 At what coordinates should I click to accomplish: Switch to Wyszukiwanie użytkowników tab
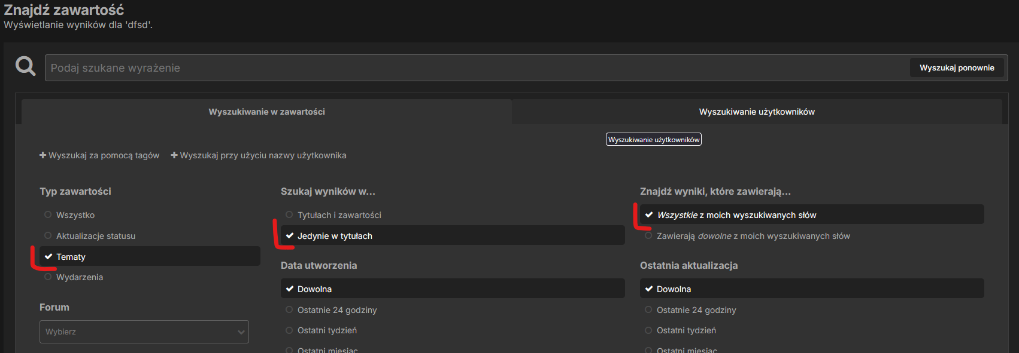pos(756,112)
